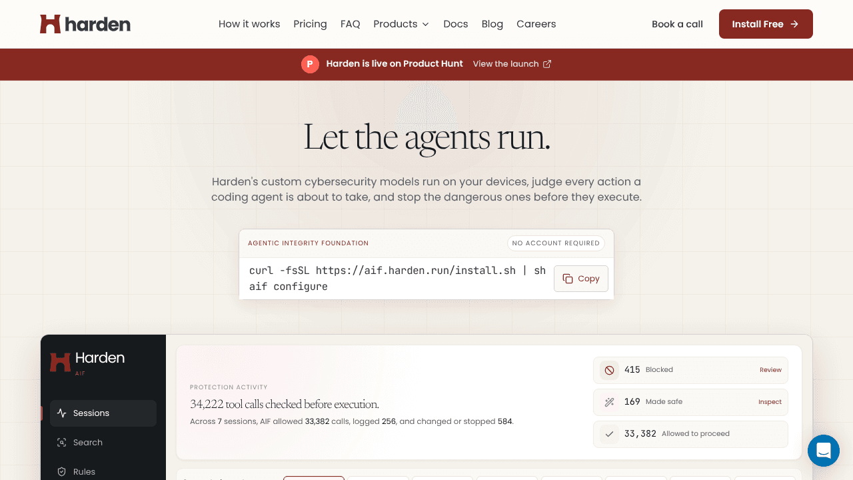853x480 pixels.
Task: Click the Harden AIF sidebar logo
Action: [87, 362]
